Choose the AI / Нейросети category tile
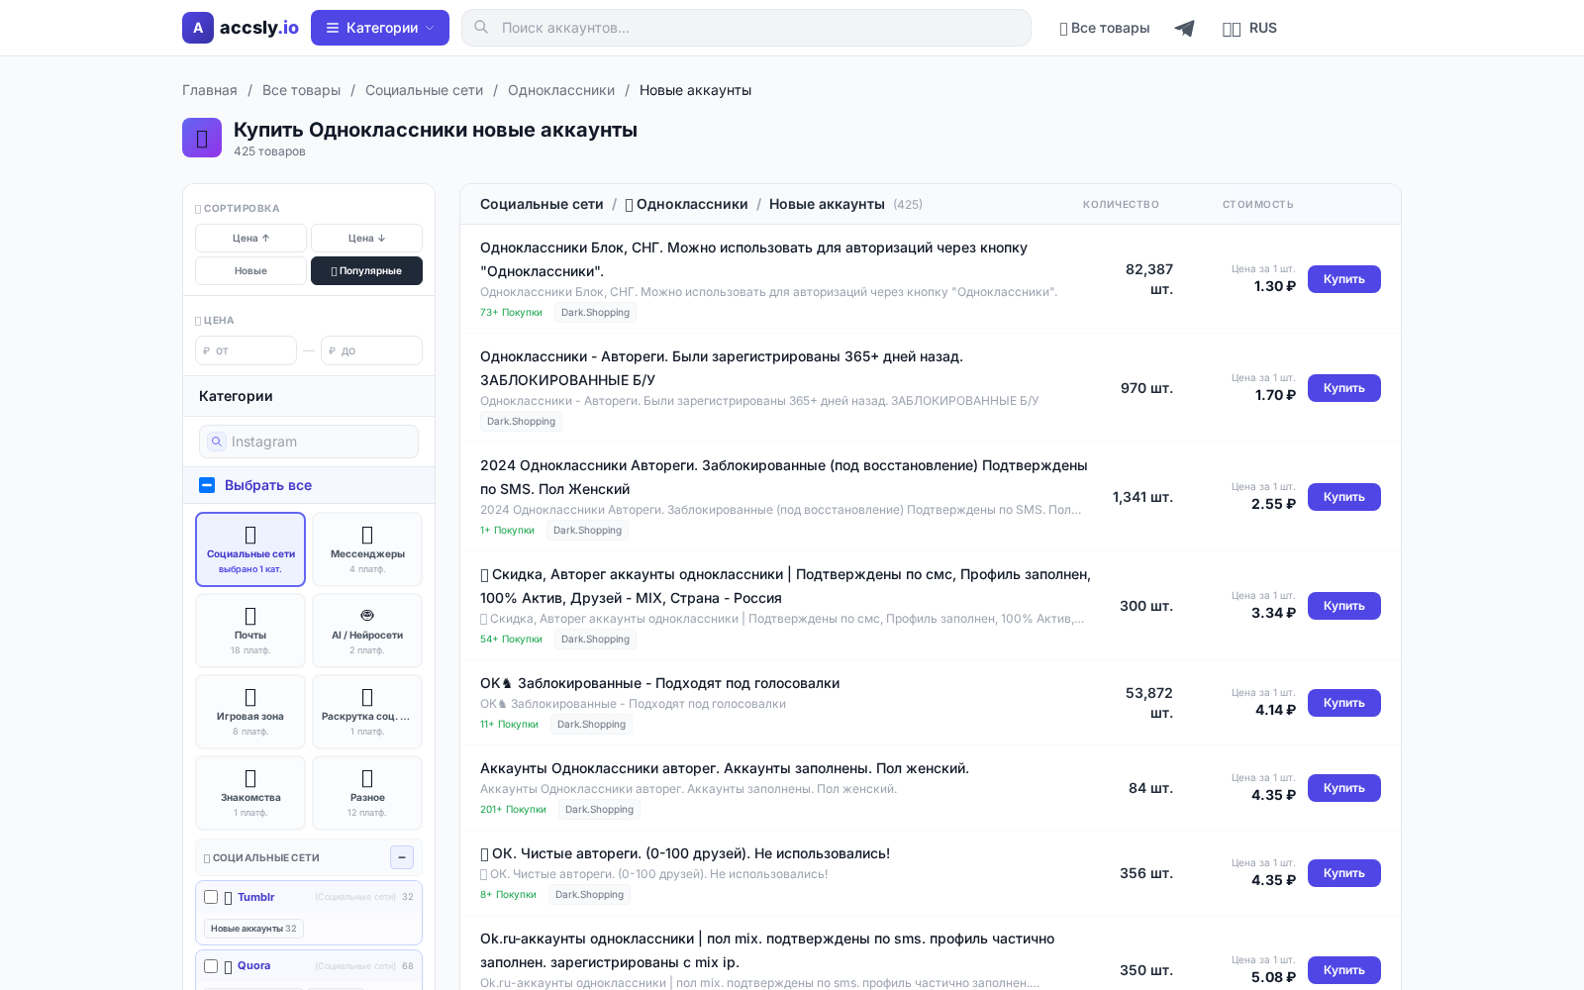 tap(367, 631)
